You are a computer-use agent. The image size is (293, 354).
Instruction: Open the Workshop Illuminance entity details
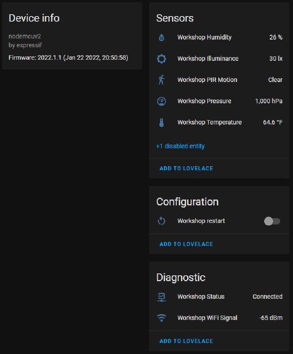(208, 59)
